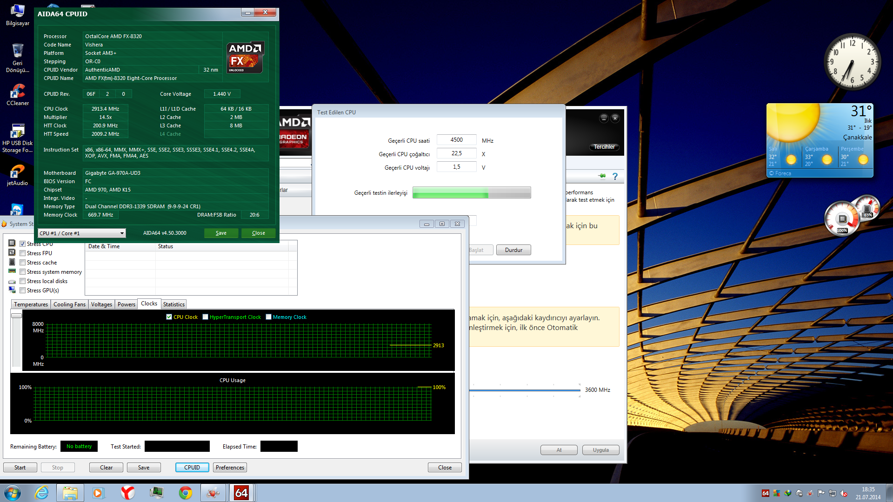Open HP USB Disk Storage Format tool

tap(17, 138)
